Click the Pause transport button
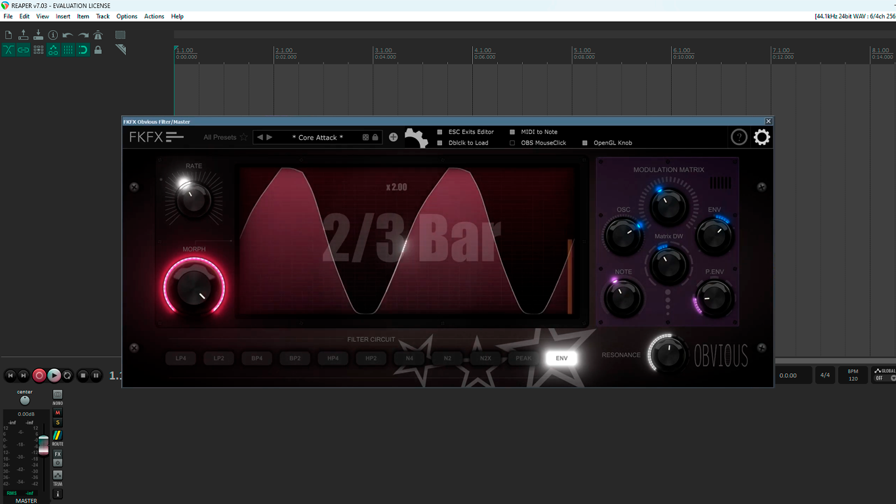896x504 pixels. pyautogui.click(x=96, y=375)
